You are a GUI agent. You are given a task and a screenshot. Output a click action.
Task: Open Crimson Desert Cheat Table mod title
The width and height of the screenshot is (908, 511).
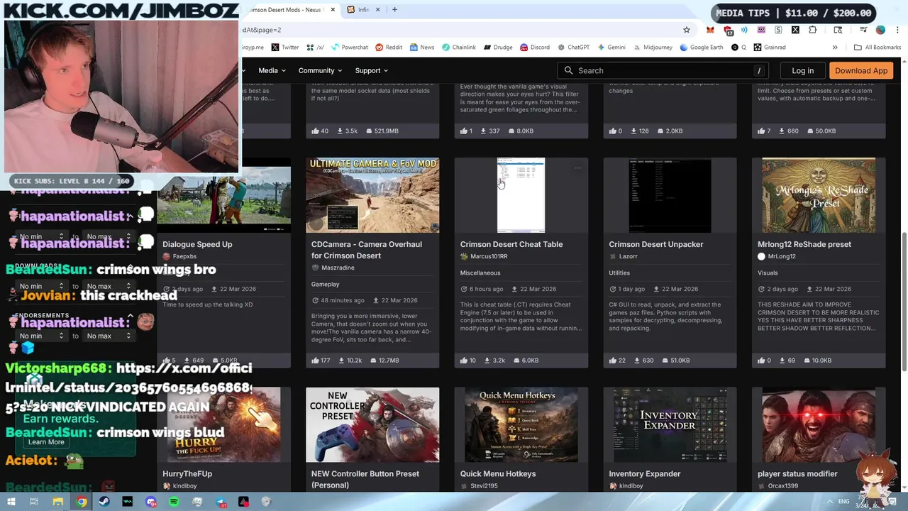(x=511, y=244)
